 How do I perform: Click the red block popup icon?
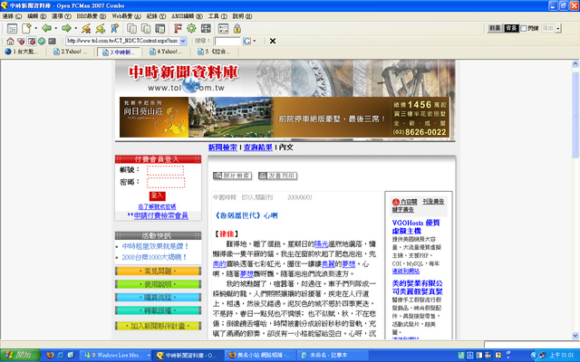(x=21, y=41)
